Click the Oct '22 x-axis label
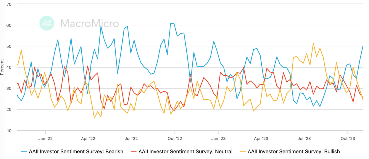369x159 pixels. pos(175,139)
